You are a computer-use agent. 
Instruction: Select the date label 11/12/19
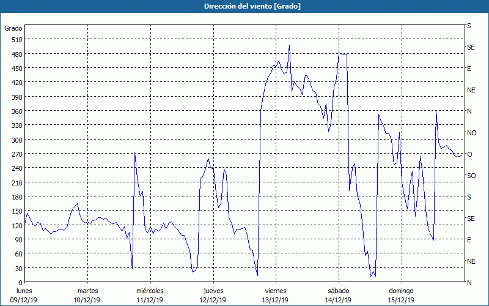pos(150,300)
